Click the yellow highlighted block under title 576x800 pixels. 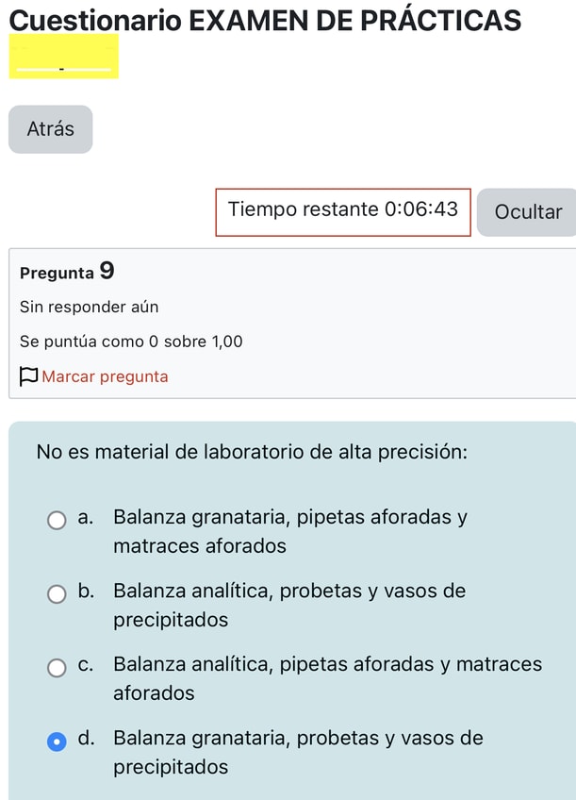(64, 57)
